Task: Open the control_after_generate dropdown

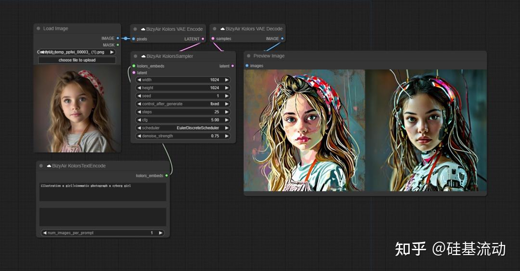Action: pyautogui.click(x=183, y=104)
